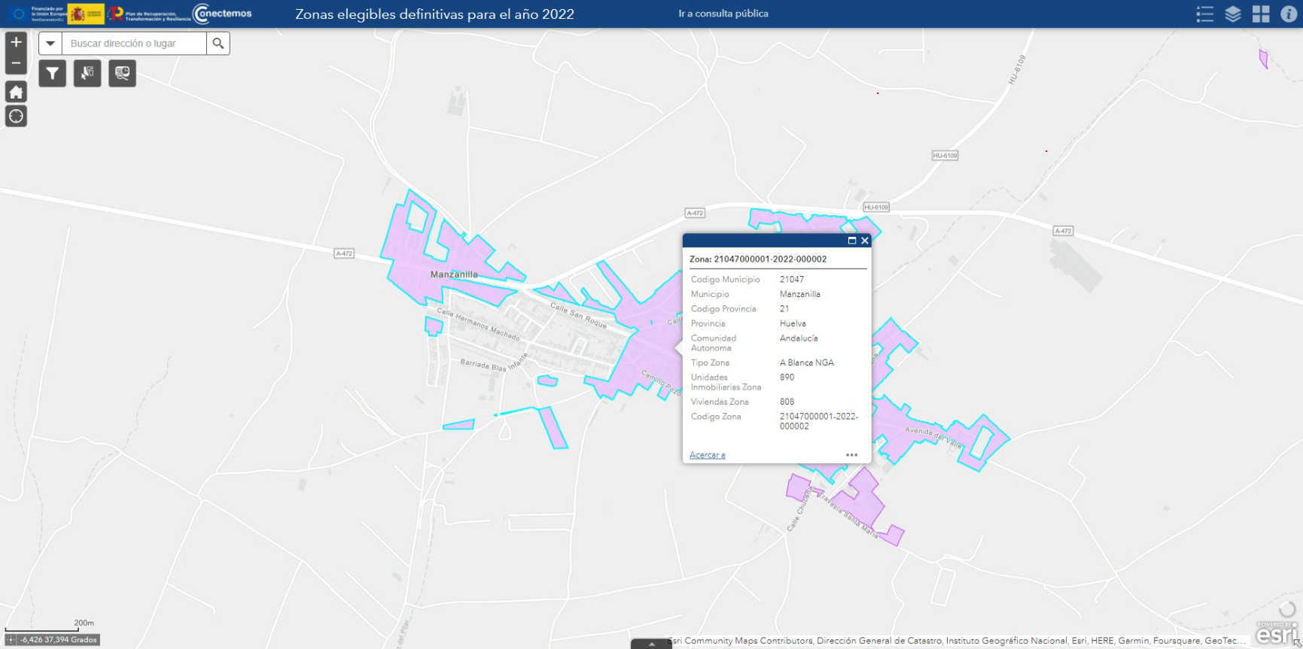Open the legend panel
Screen dimensions: 1303x649
point(1204,14)
